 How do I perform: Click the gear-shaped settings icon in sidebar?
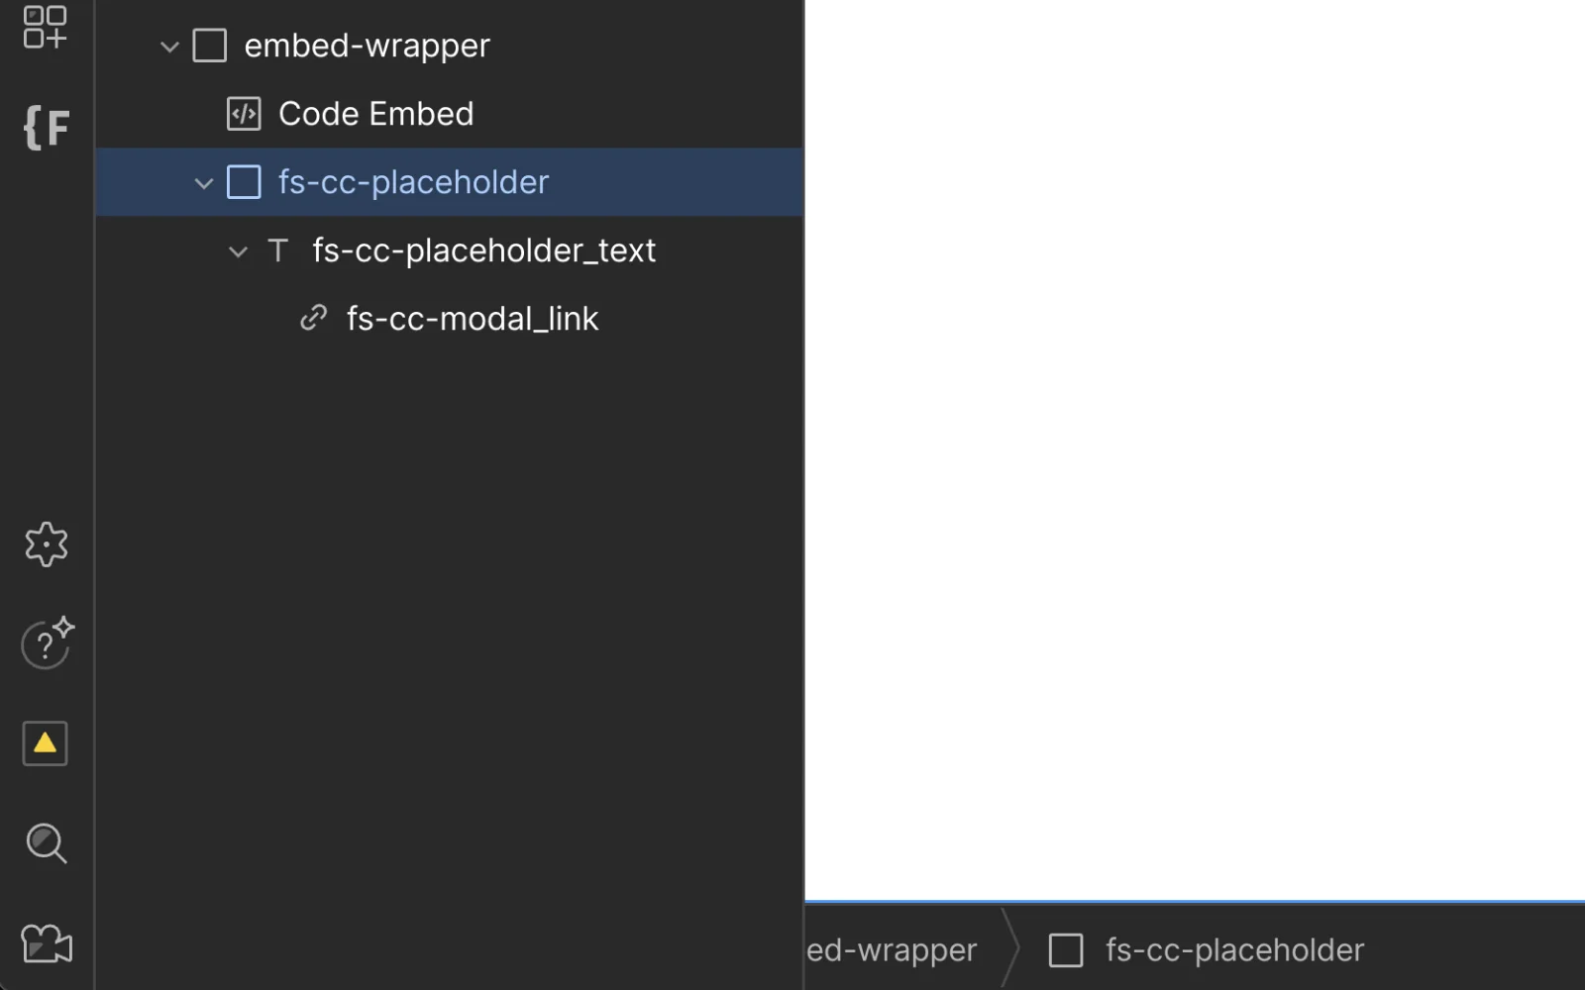pyautogui.click(x=46, y=544)
